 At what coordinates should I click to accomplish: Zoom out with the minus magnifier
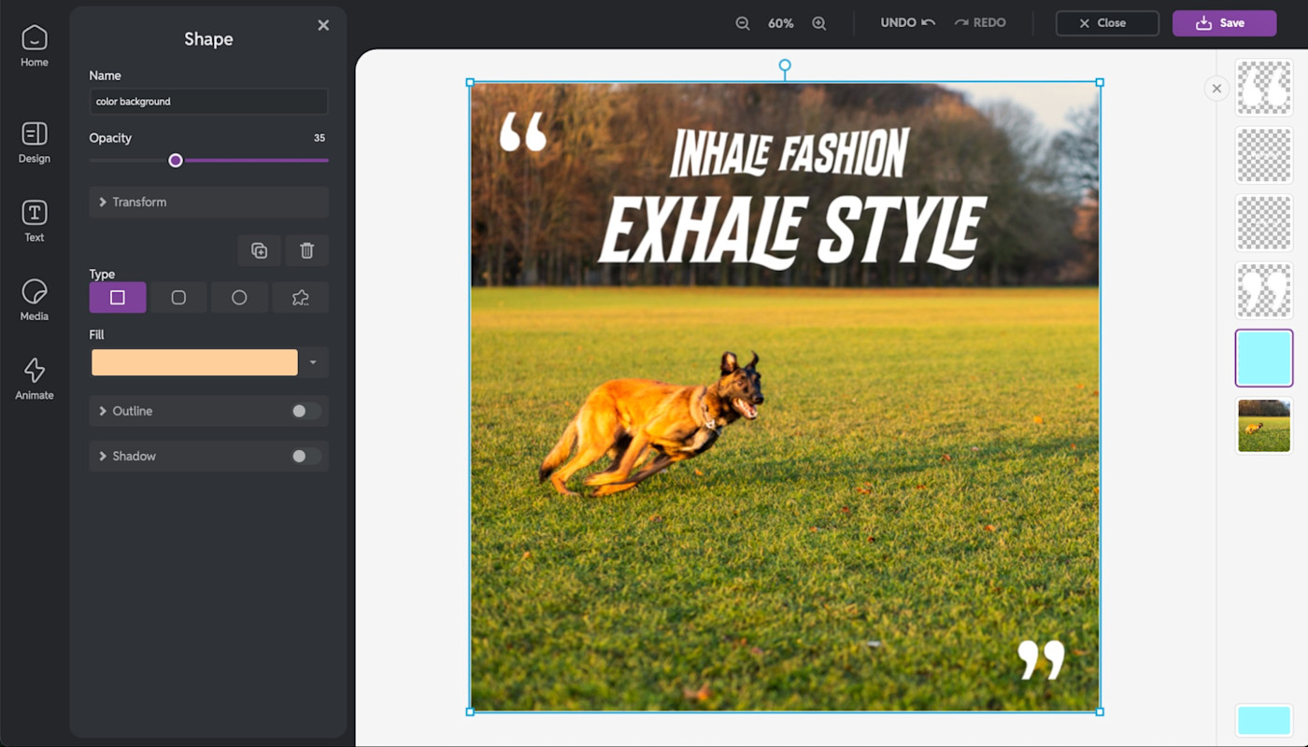(743, 23)
